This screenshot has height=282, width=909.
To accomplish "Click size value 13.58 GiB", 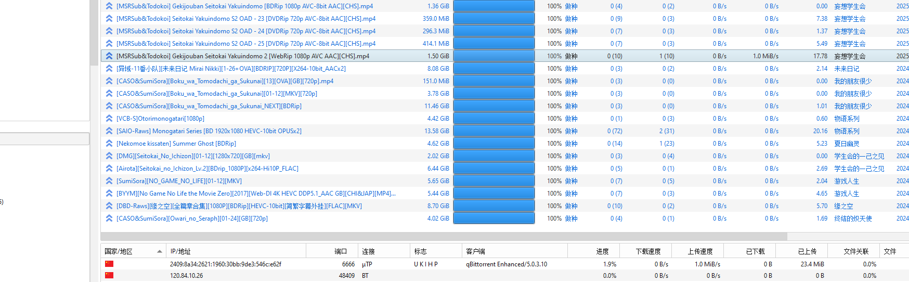I will click(x=437, y=131).
